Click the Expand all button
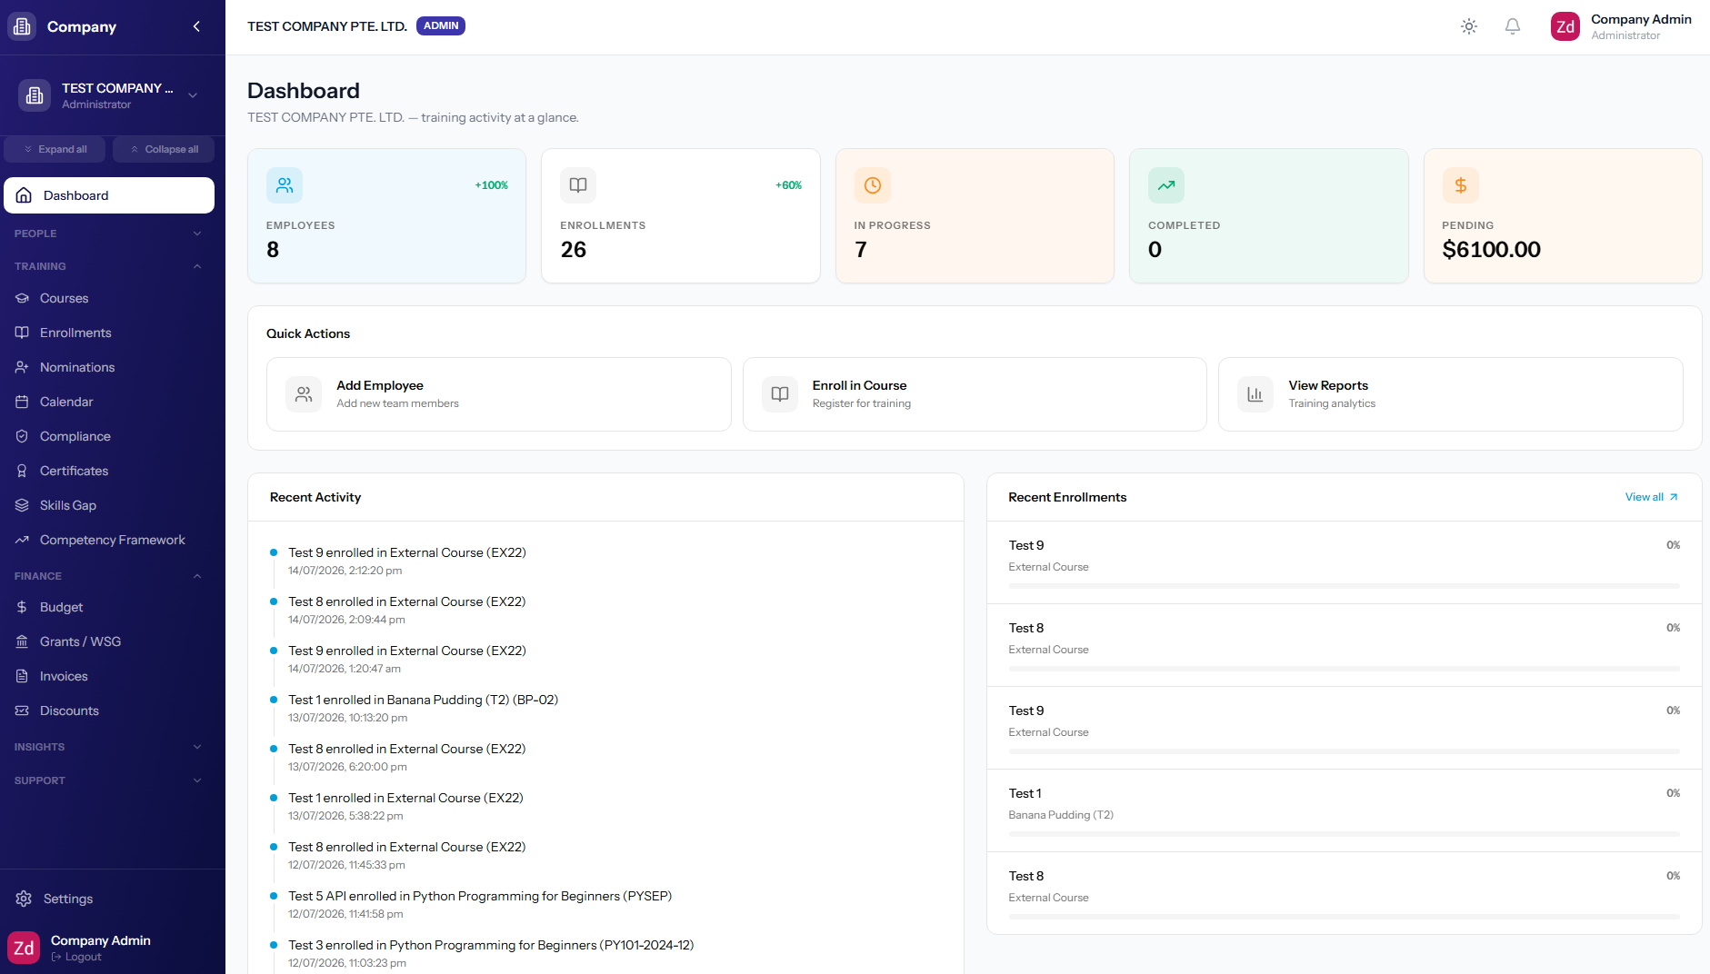 tap(55, 149)
